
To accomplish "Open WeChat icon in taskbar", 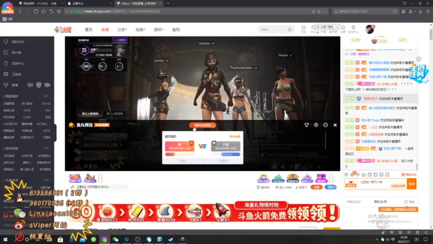I will (x=115, y=239).
